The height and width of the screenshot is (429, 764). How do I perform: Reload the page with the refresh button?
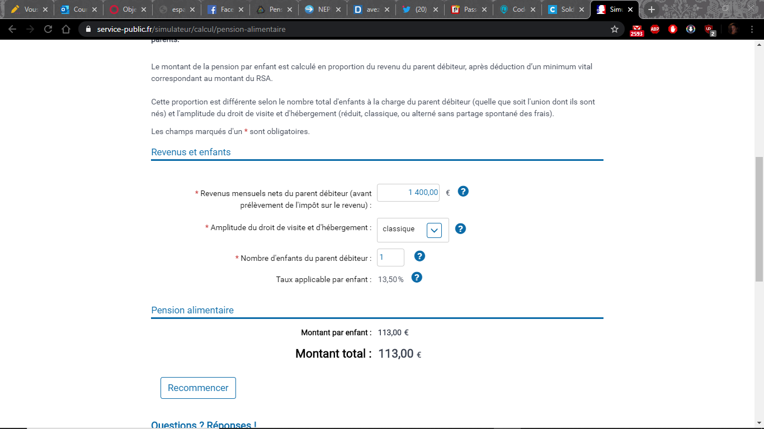pos(48,29)
